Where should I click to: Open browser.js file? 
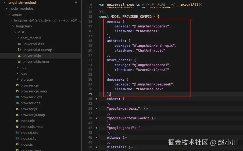(29, 109)
